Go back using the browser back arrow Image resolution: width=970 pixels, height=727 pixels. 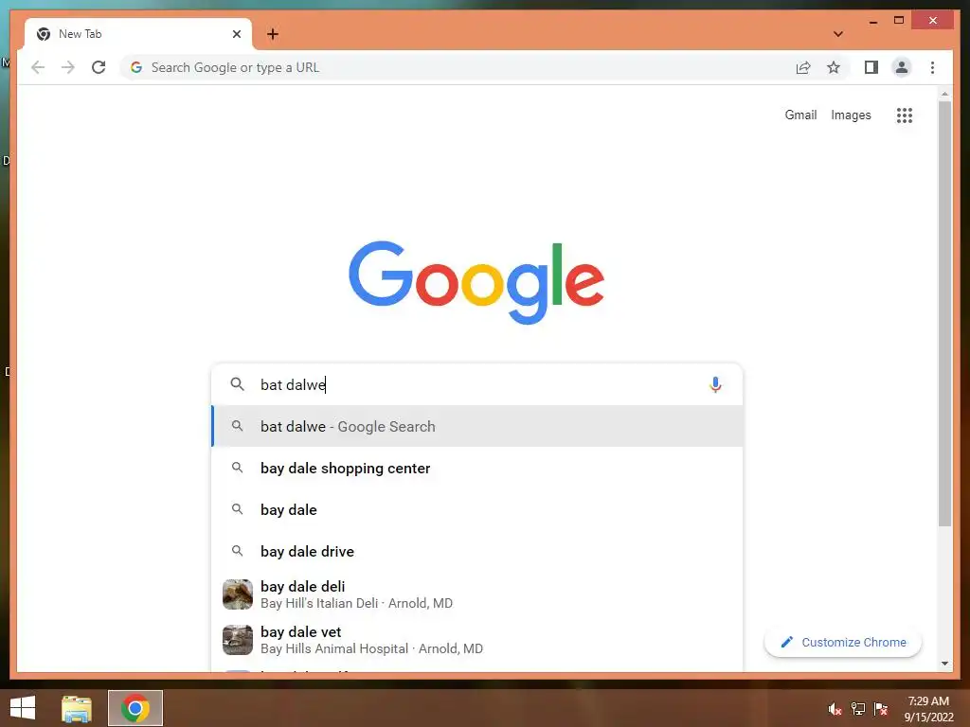click(38, 67)
